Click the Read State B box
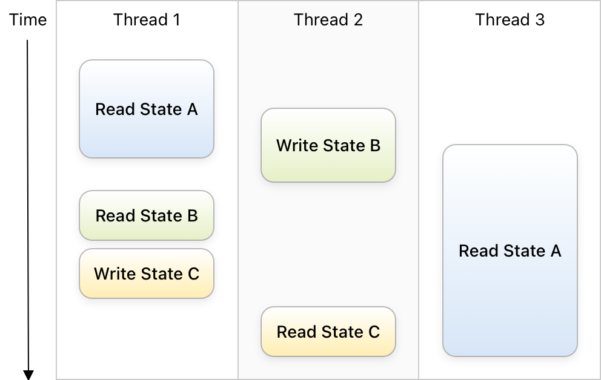Image resolution: width=601 pixels, height=380 pixels. click(147, 215)
